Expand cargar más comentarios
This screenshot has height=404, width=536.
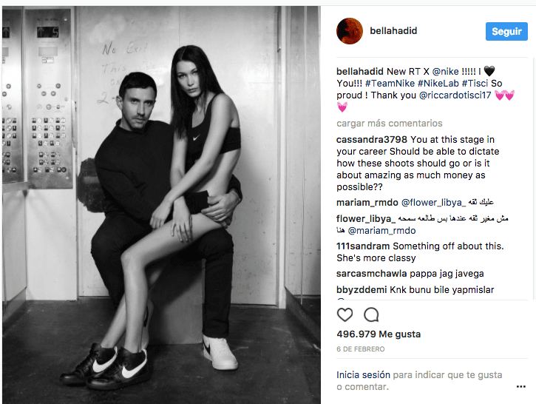pyautogui.click(x=390, y=123)
